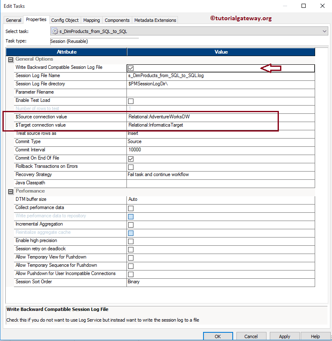Uncheck Write Backward Compatible Session Log File
The height and width of the screenshot is (341, 332).
tap(131, 68)
